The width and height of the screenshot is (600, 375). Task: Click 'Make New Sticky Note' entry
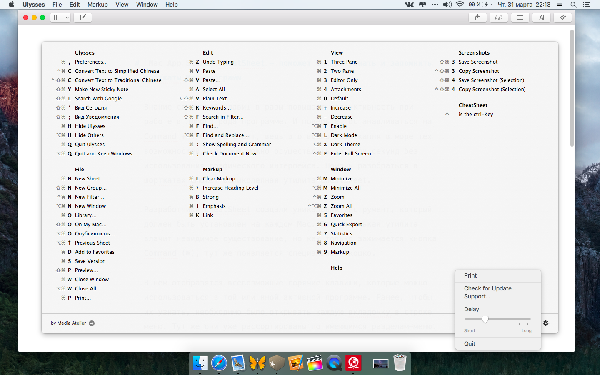pos(102,90)
